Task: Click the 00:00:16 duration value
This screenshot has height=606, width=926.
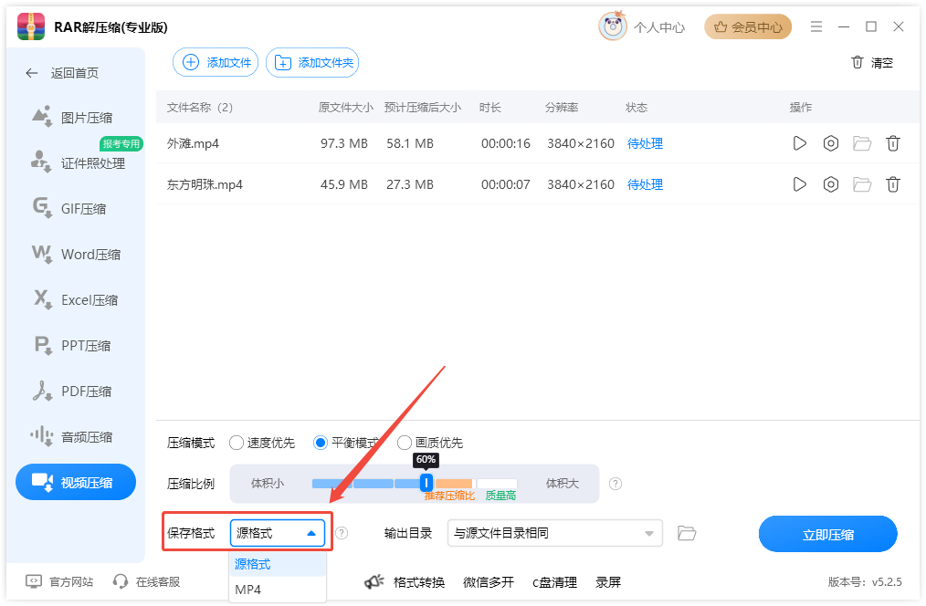Action: click(x=506, y=143)
